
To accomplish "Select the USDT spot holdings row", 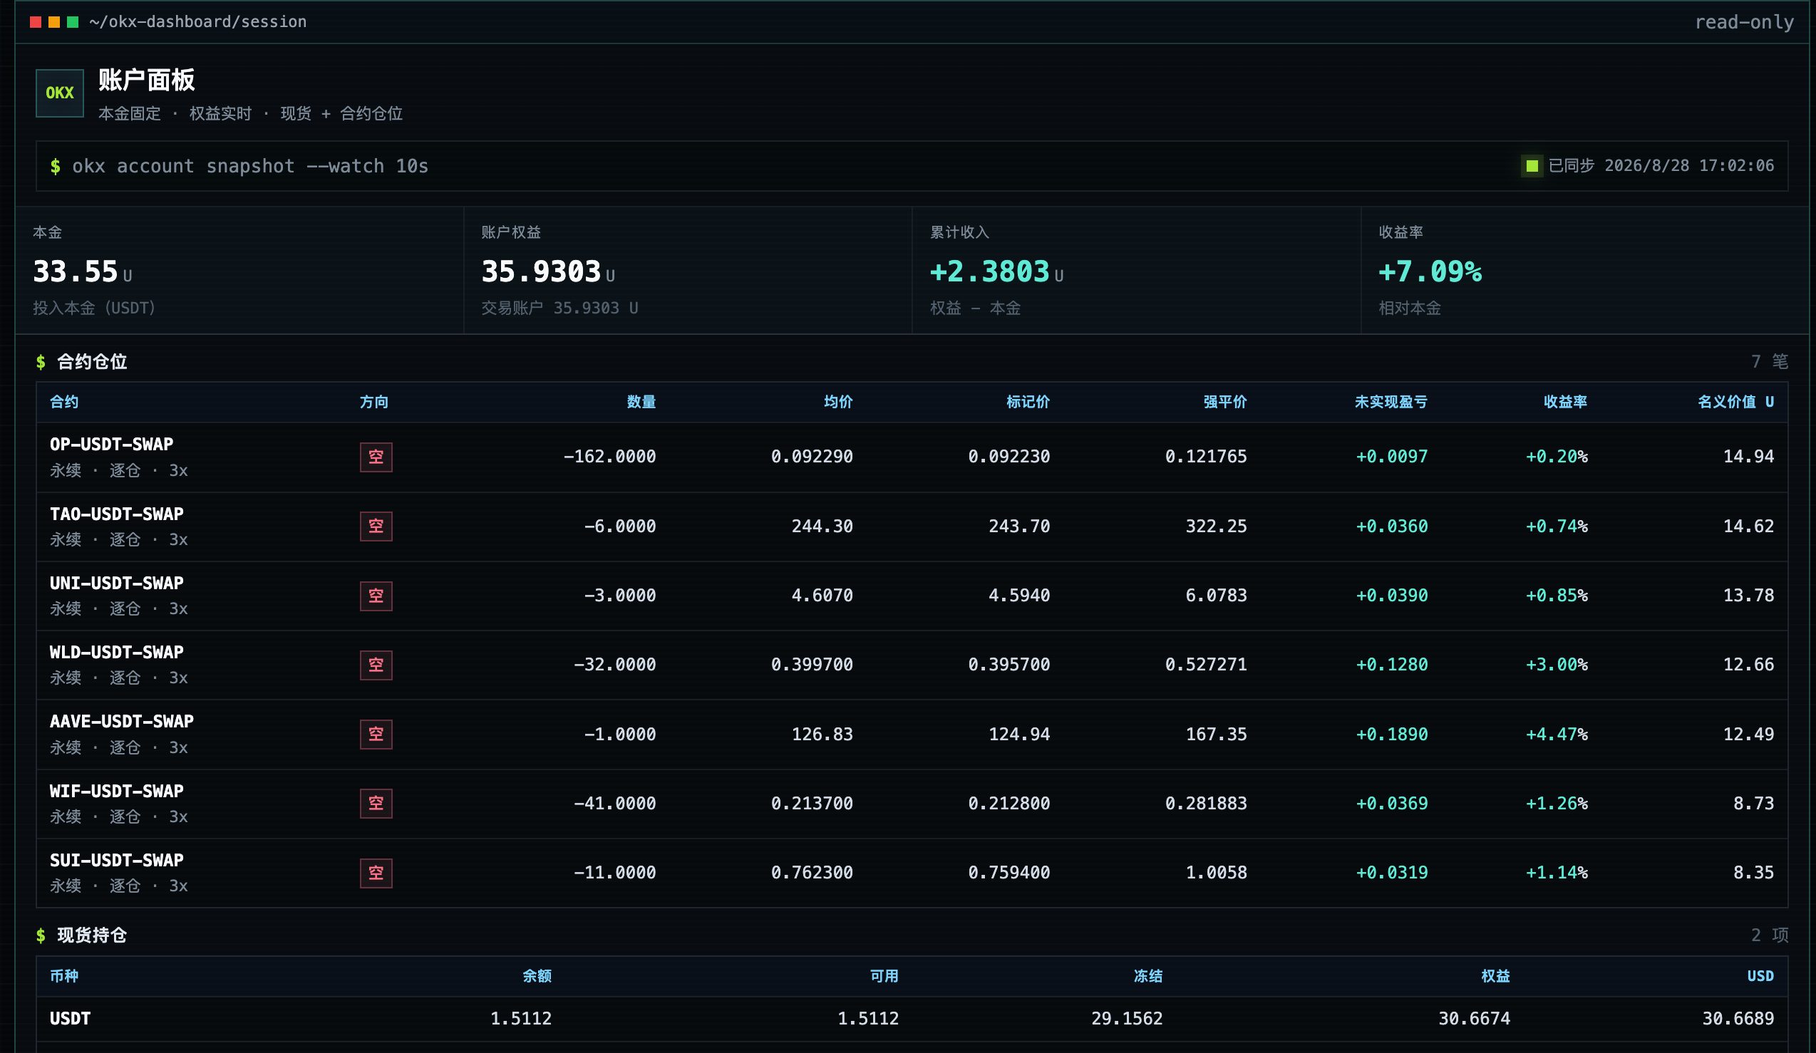I will pos(912,1019).
